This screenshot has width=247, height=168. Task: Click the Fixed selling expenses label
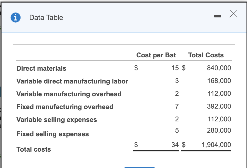coord(52,134)
